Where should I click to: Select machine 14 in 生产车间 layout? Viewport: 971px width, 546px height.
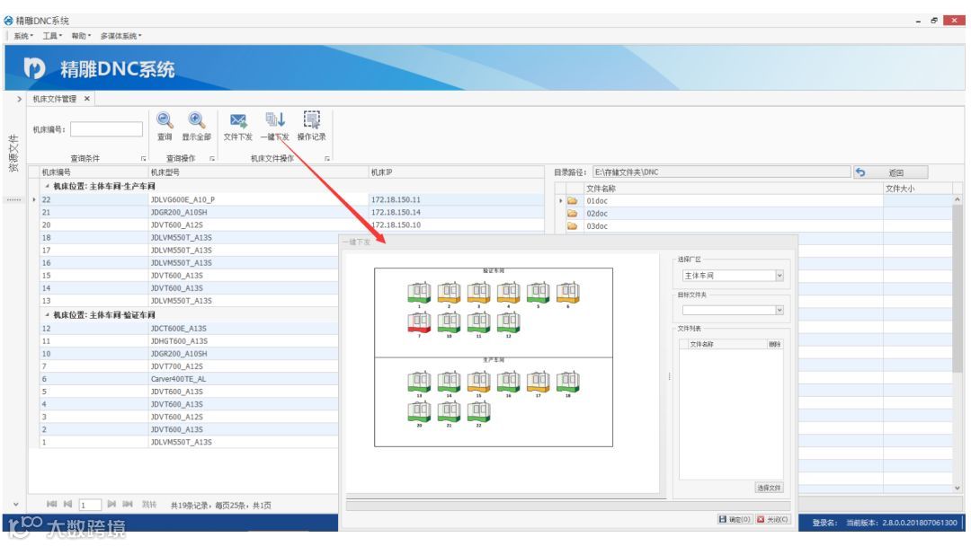tap(449, 381)
